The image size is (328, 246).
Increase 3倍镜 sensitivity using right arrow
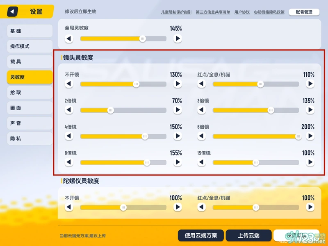click(310, 110)
